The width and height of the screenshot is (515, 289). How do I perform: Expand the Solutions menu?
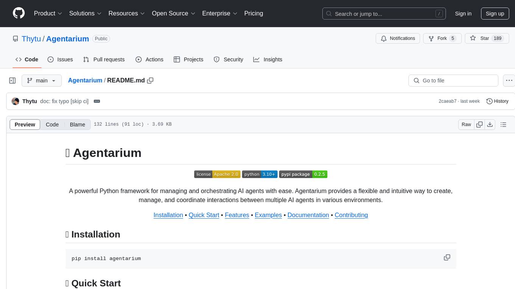[x=85, y=13]
